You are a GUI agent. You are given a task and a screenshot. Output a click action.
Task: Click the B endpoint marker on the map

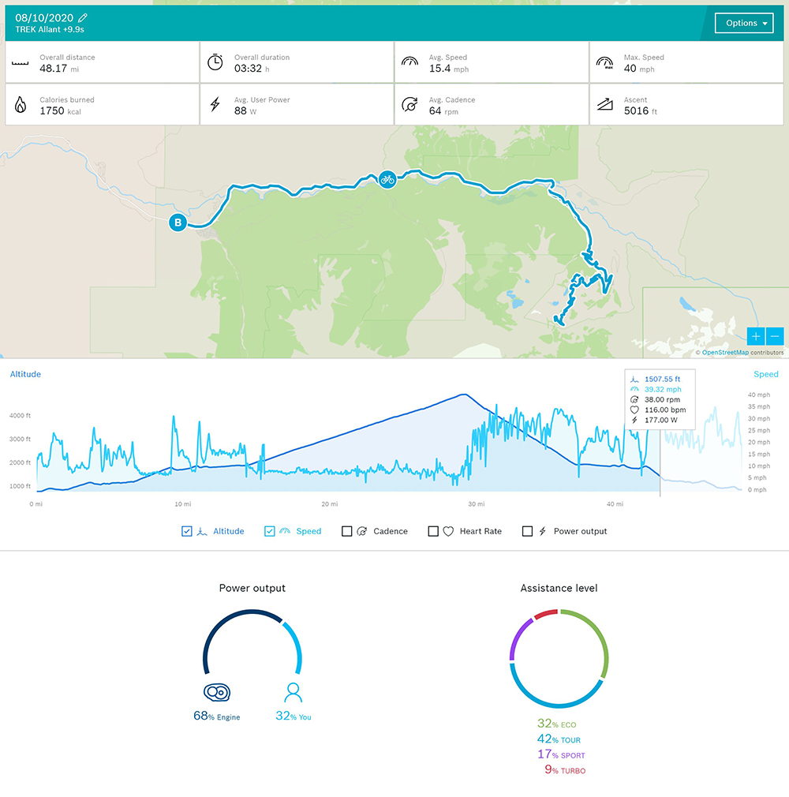(178, 223)
